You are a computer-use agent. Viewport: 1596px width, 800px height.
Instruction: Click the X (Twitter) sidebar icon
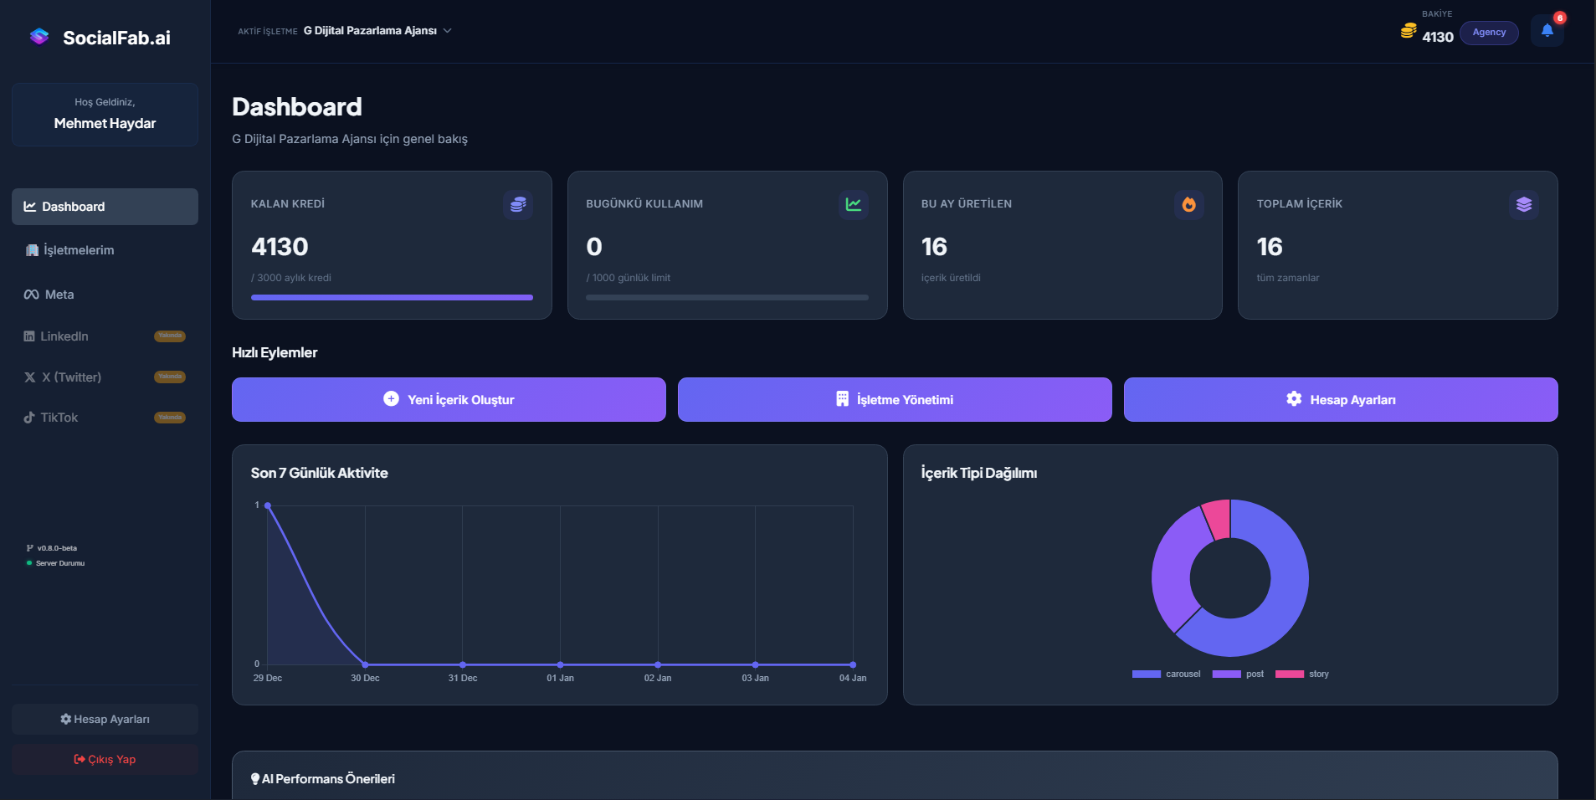[x=30, y=377]
